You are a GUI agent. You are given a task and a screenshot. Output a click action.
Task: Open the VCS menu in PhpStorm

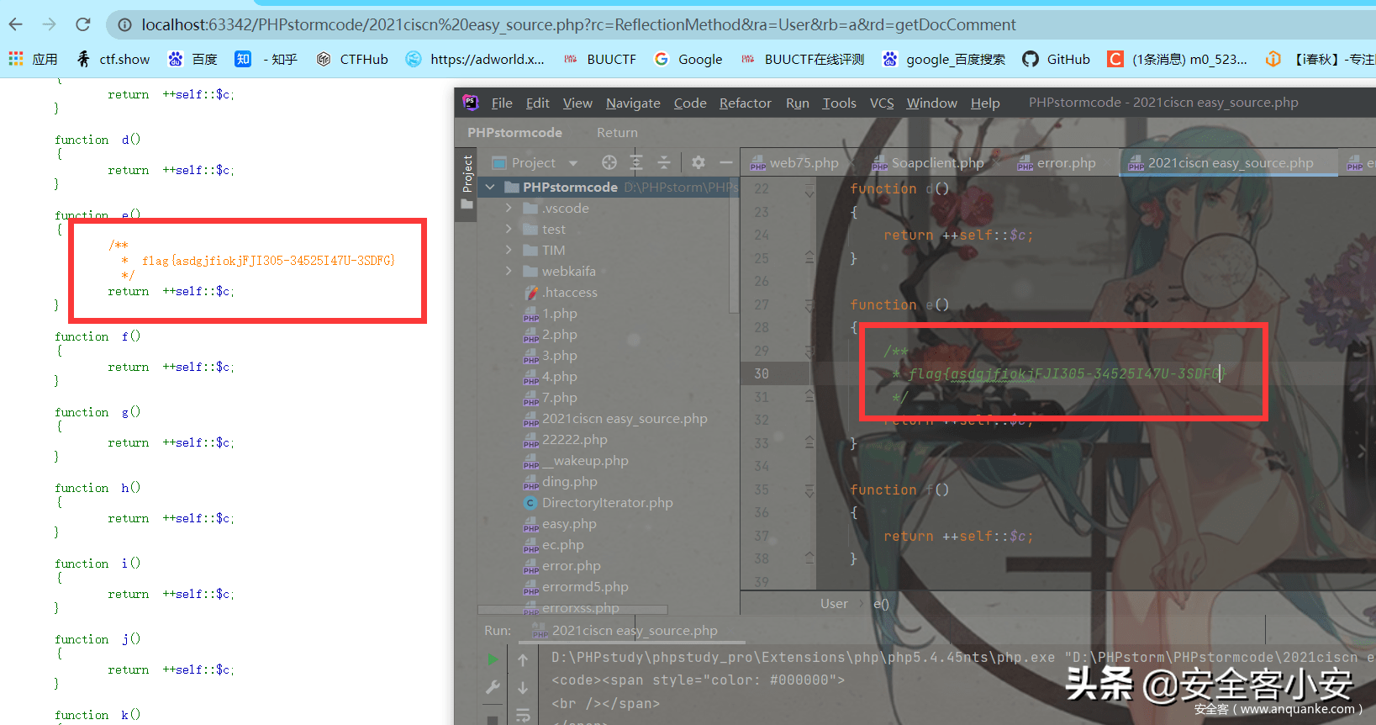click(x=882, y=103)
